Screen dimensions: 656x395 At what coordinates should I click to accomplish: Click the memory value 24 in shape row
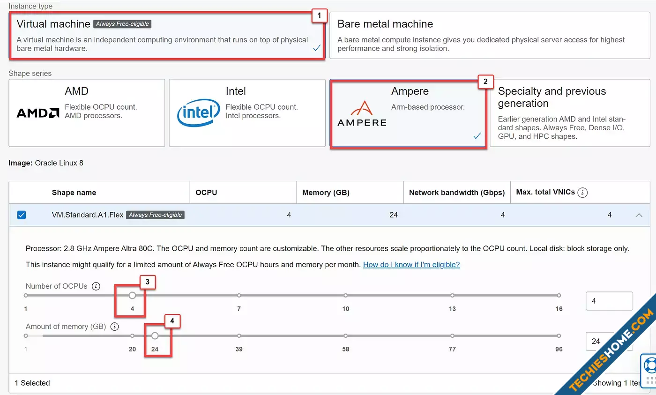pos(394,215)
